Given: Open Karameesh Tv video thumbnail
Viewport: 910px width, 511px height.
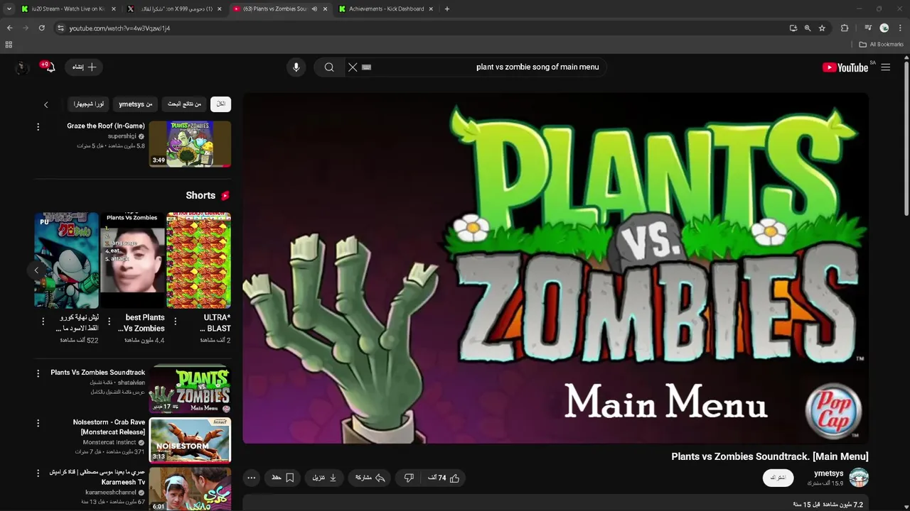Looking at the screenshot, I should 190,489.
